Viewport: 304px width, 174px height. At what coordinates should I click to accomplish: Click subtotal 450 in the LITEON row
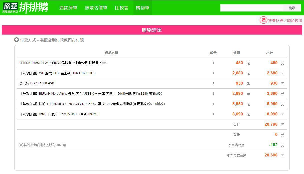point(274,63)
